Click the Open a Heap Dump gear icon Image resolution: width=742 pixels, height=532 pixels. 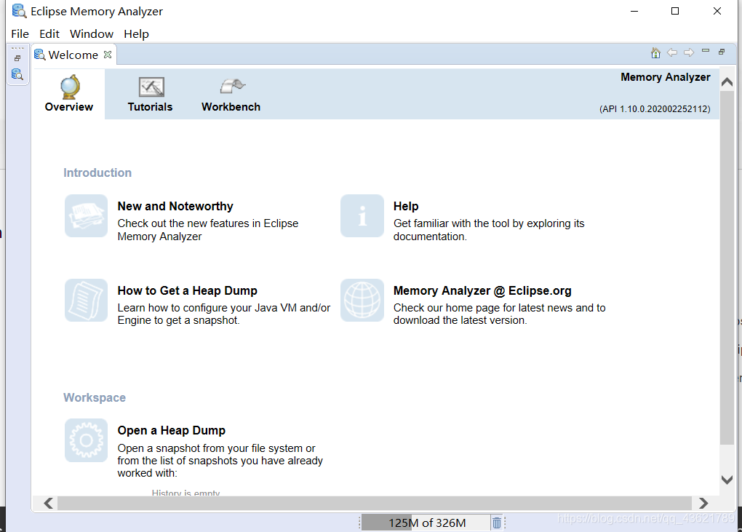(86, 440)
